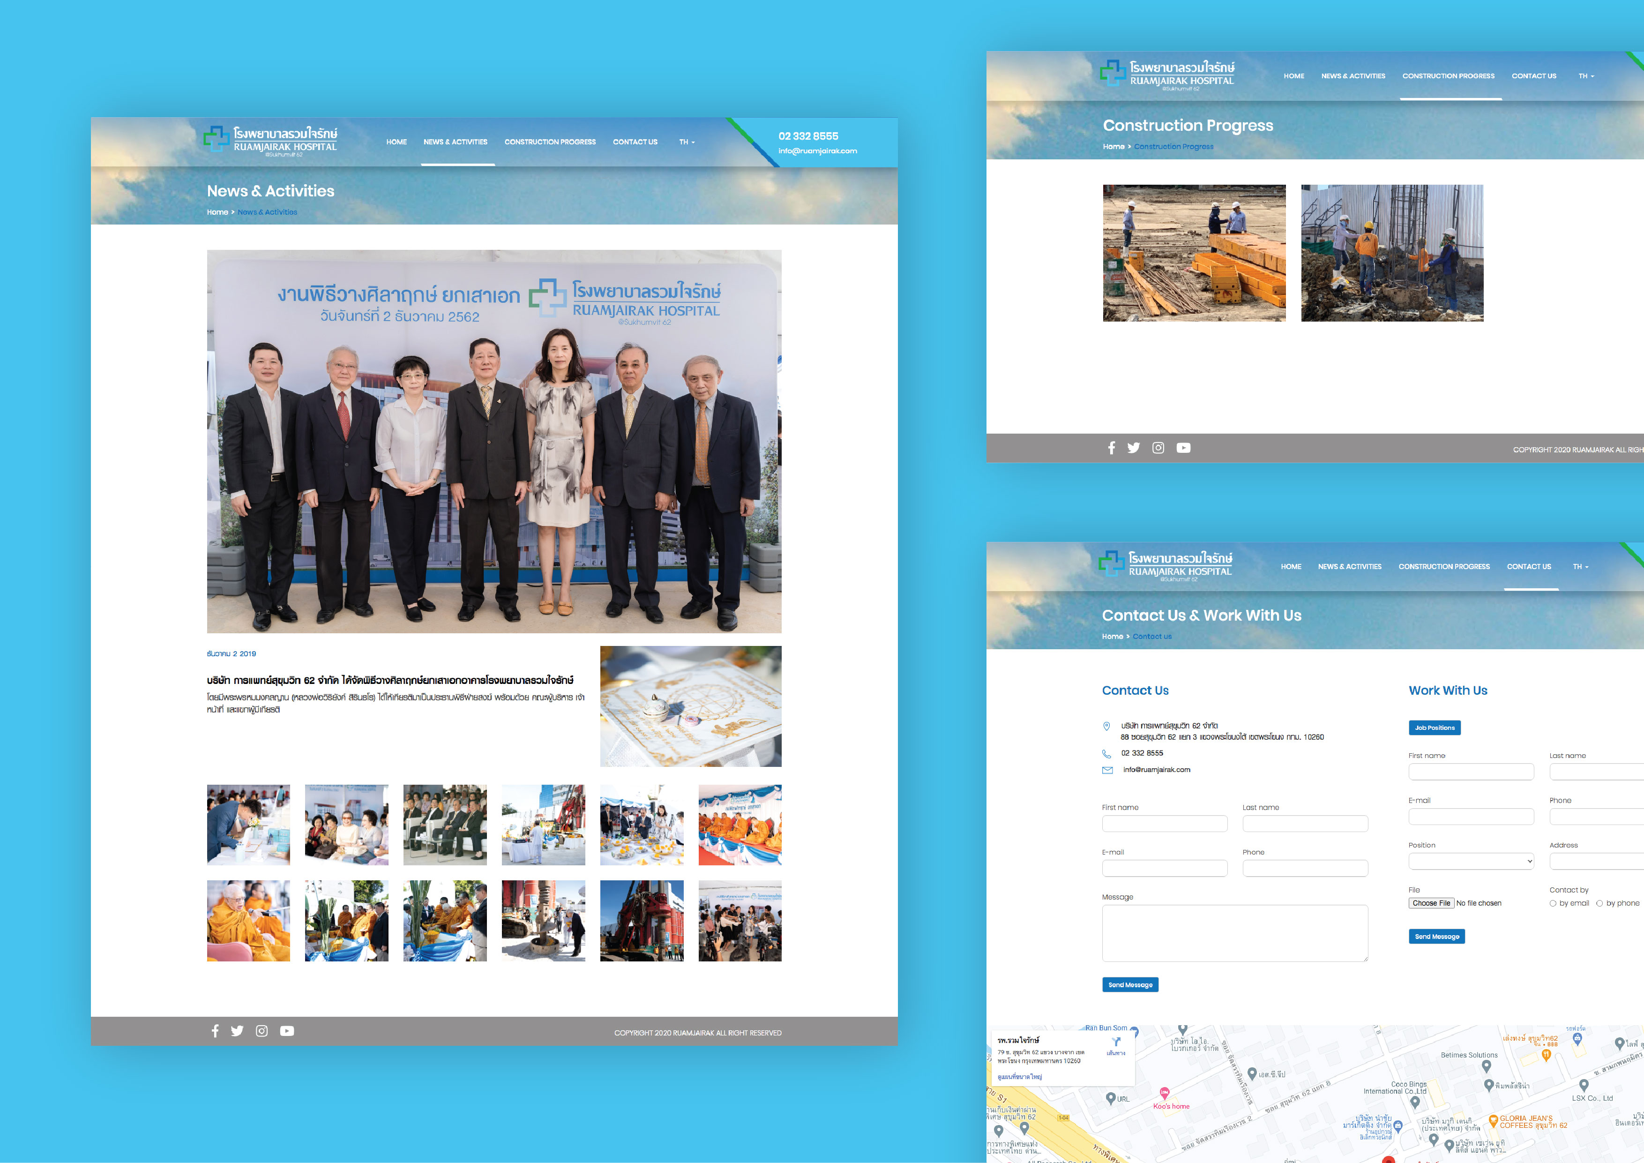
Task: Click E-mail field in Contact Us form
Action: pos(1165,868)
